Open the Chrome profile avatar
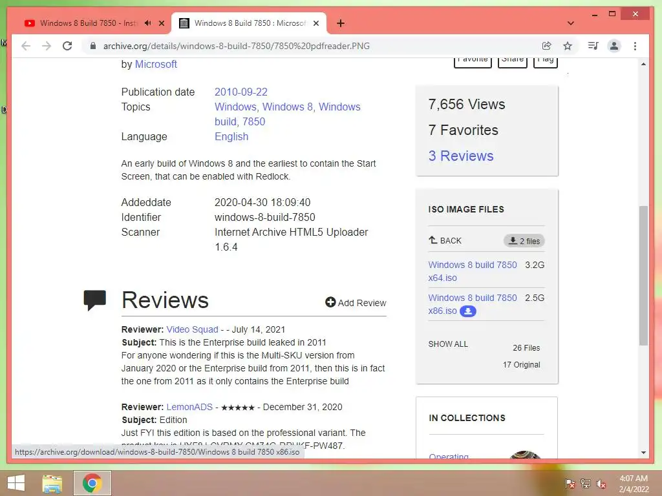The height and width of the screenshot is (496, 662). coord(614,46)
